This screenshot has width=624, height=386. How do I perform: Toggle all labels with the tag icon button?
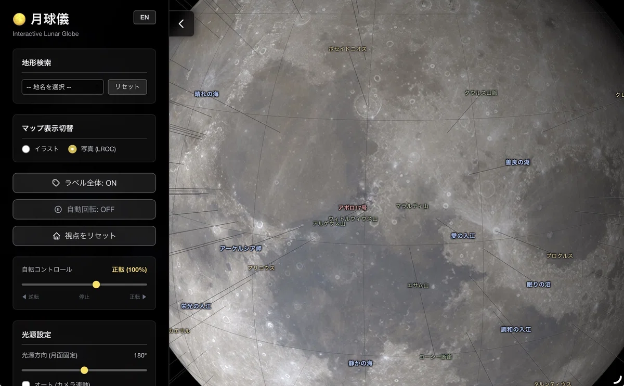click(84, 183)
